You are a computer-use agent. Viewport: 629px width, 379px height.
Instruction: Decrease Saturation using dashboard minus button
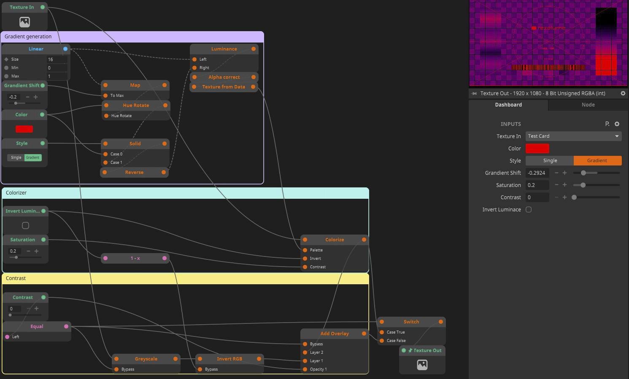tap(556, 185)
